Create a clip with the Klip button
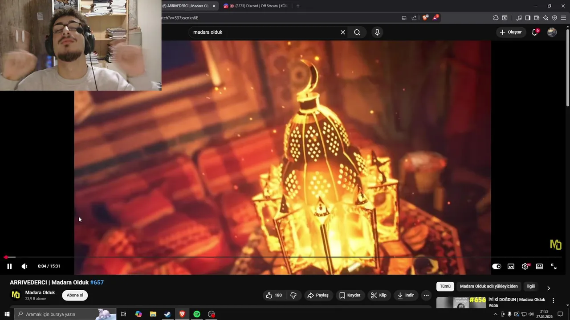This screenshot has width=570, height=320. click(x=379, y=295)
